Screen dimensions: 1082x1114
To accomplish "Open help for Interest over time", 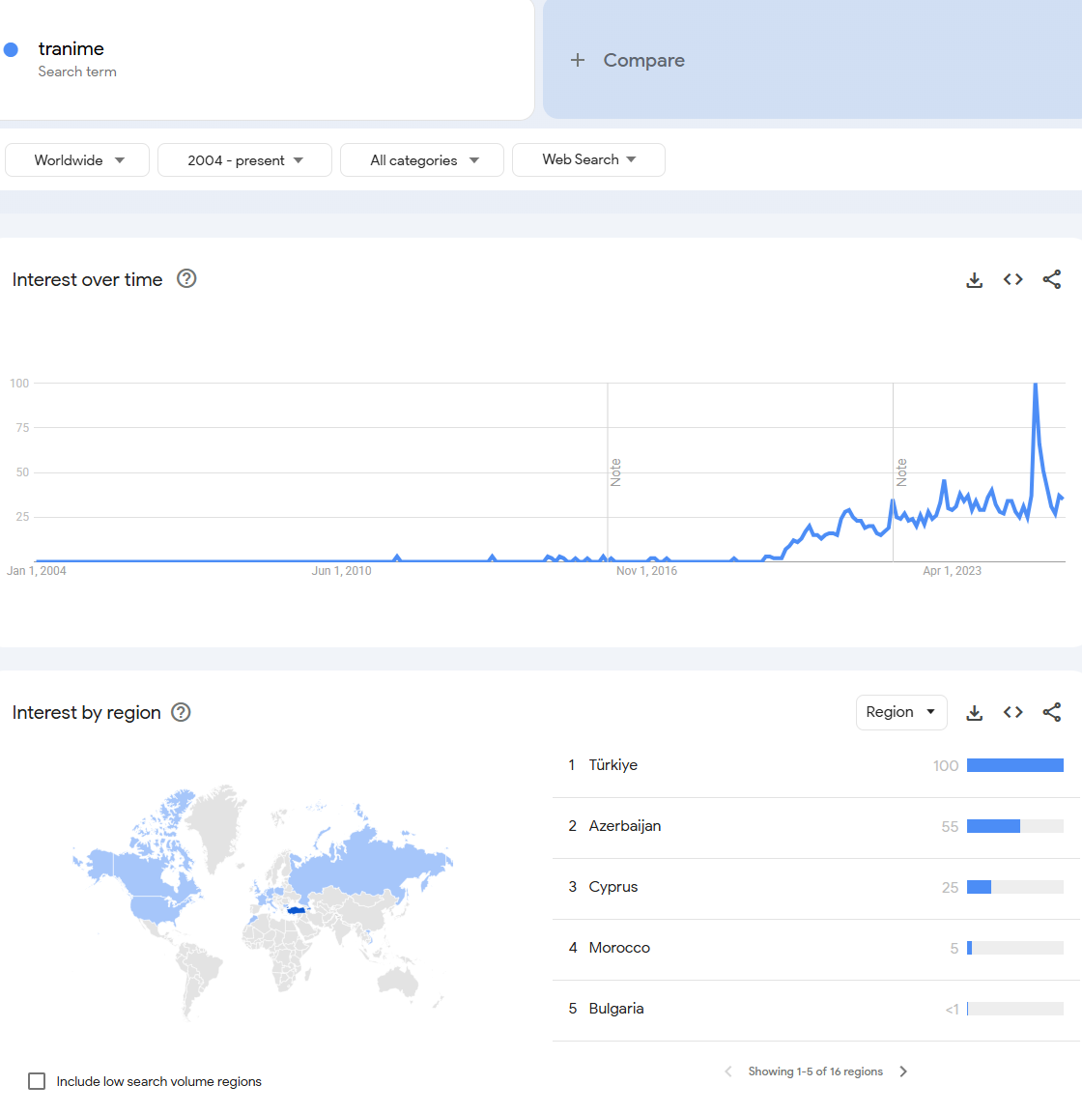I will (186, 279).
